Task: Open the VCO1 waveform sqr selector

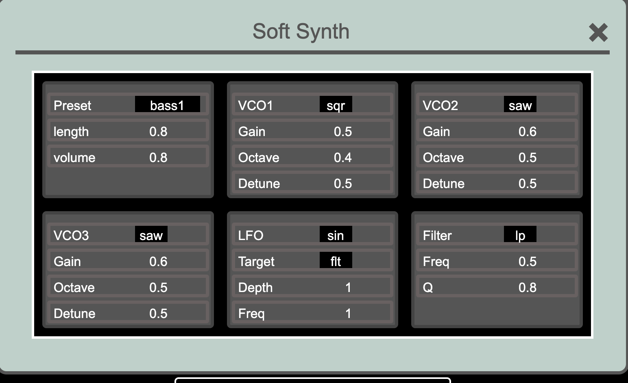Action: pos(336,104)
